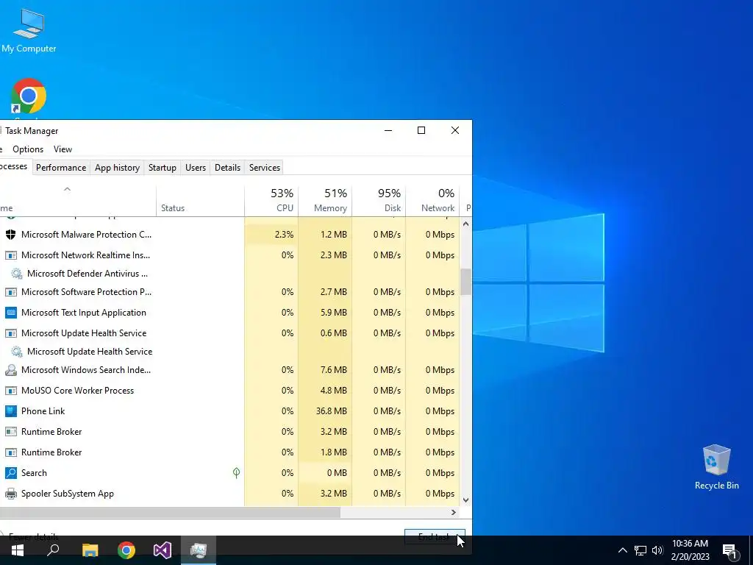The image size is (753, 565).
Task: Sort by the Memory column header
Action: (x=325, y=201)
